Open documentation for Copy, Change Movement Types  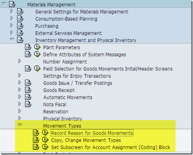tap(36, 140)
